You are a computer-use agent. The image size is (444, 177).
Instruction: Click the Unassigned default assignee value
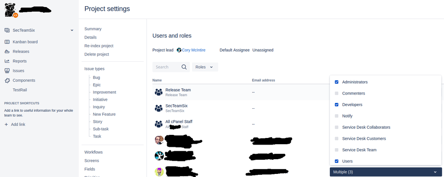[x=263, y=50]
